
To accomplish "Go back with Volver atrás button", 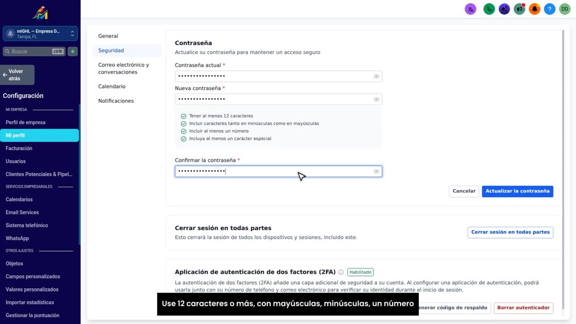I will click(17, 75).
